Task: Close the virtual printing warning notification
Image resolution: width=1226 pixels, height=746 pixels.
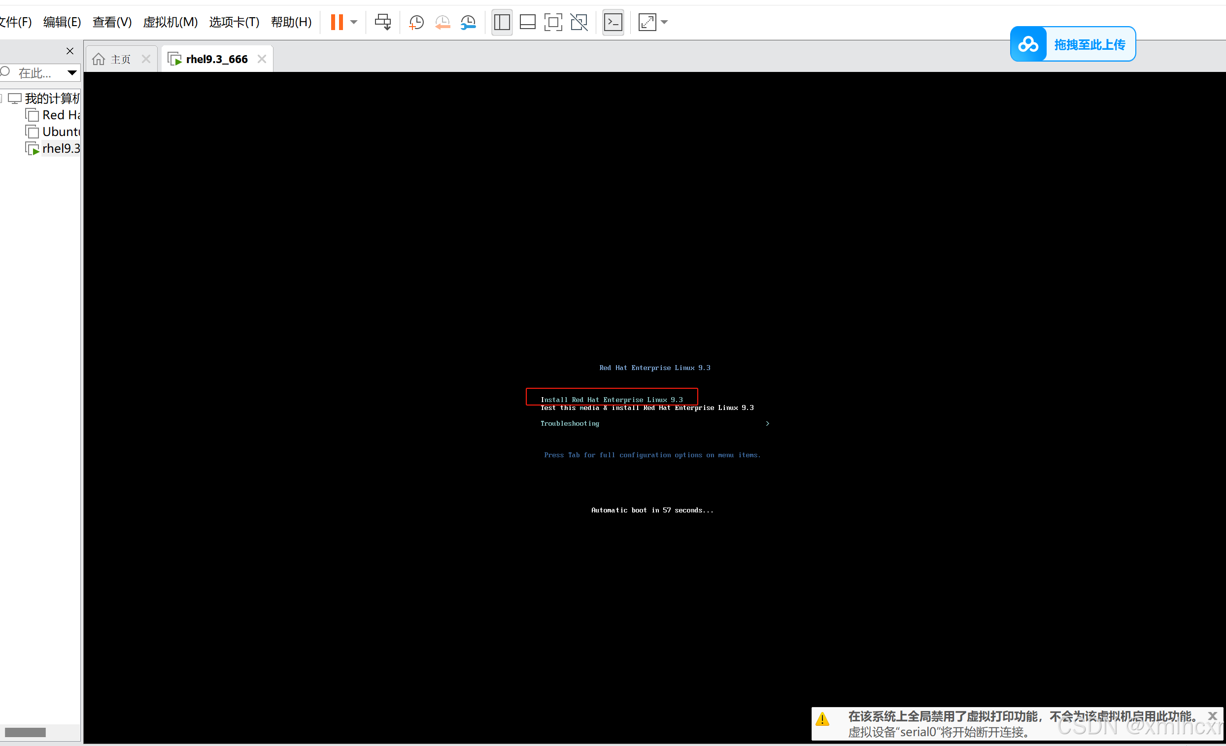Action: [1213, 715]
